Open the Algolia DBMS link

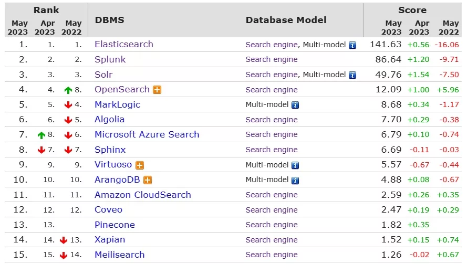point(110,120)
